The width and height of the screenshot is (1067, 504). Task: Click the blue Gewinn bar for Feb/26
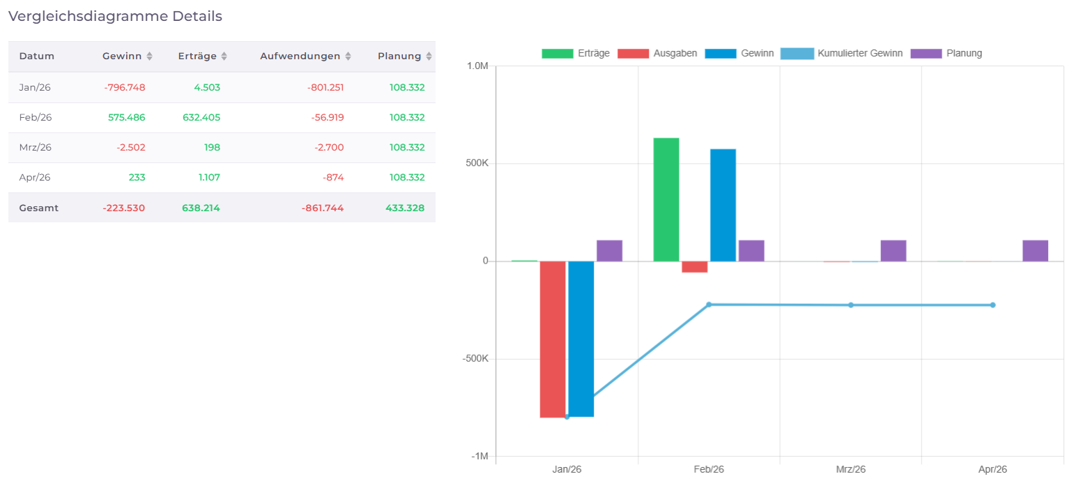point(723,205)
